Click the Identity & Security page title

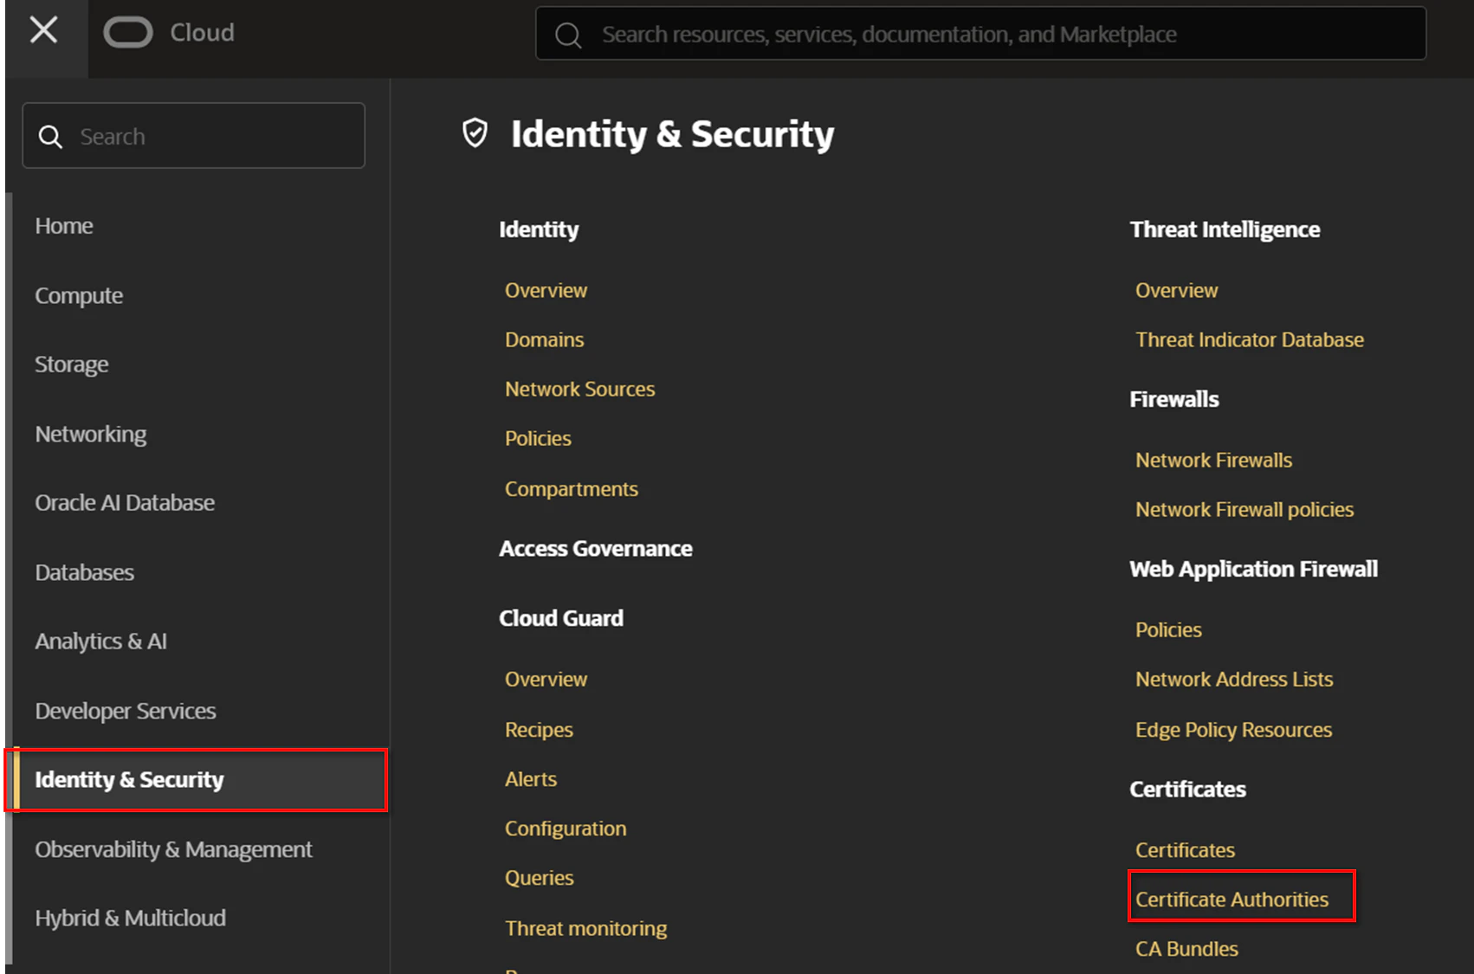coord(673,134)
